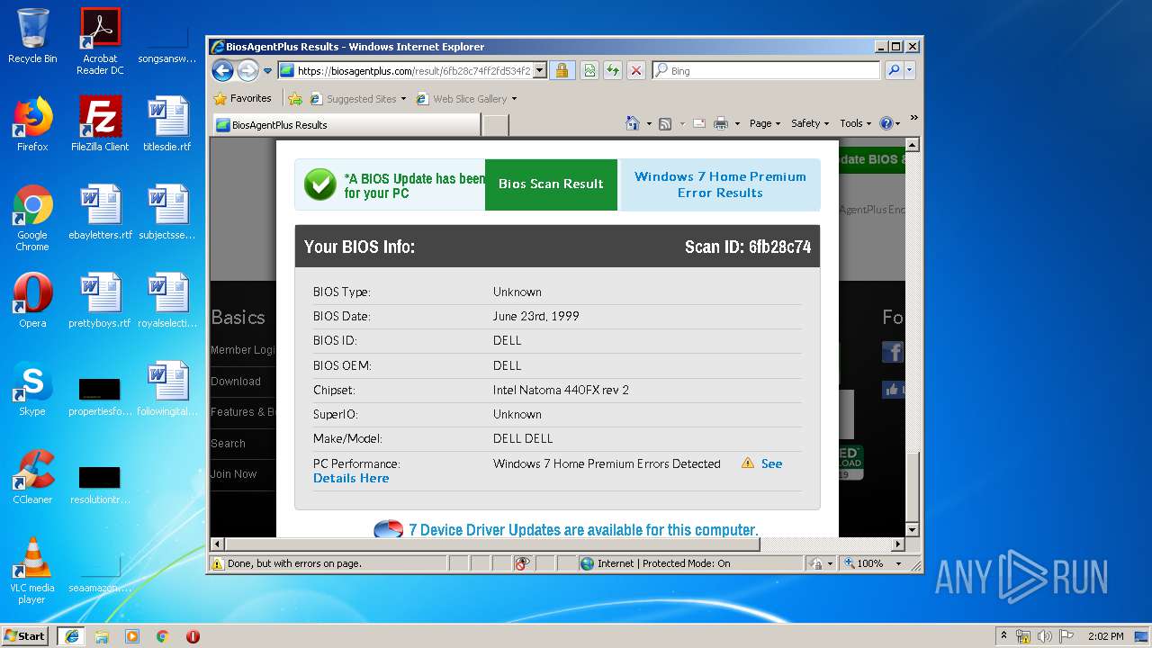Click the IE Forward navigation button
Viewport: 1152px width, 648px height.
click(x=247, y=70)
